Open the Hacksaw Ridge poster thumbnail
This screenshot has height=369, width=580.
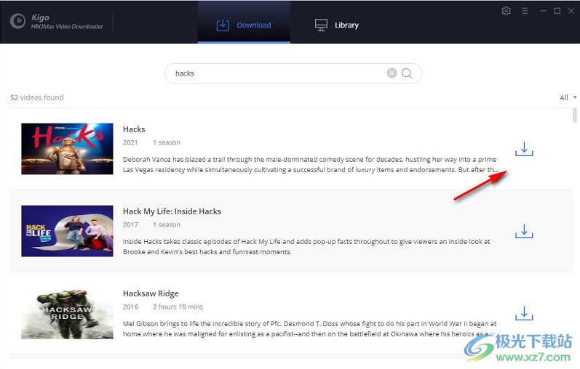pyautogui.click(x=68, y=313)
